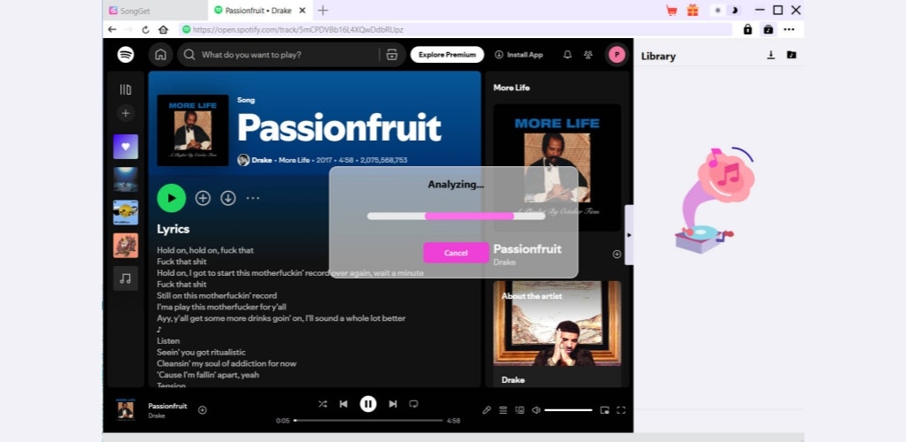
Task: Seek on the playback progress bar
Action: 368,420
